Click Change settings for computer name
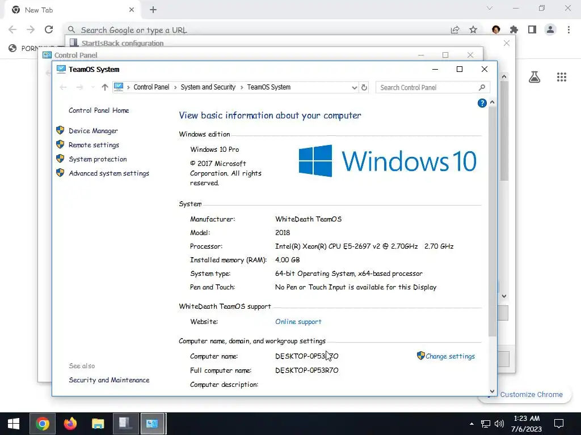This screenshot has height=435, width=581. pos(450,356)
